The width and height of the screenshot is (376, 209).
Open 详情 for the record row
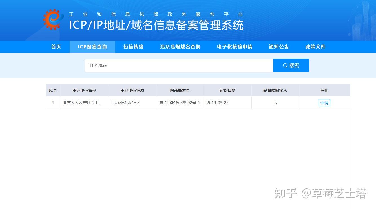point(324,103)
